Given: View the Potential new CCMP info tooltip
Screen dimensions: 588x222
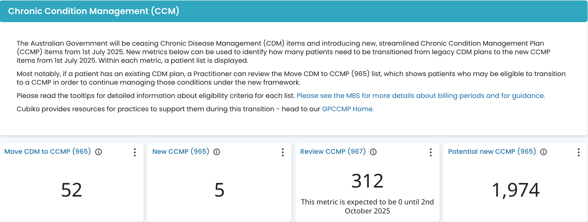Looking at the screenshot, I should (543, 152).
